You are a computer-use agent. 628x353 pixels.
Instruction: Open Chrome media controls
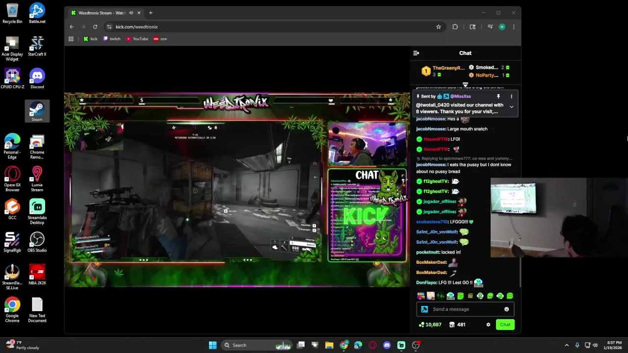[x=490, y=27]
